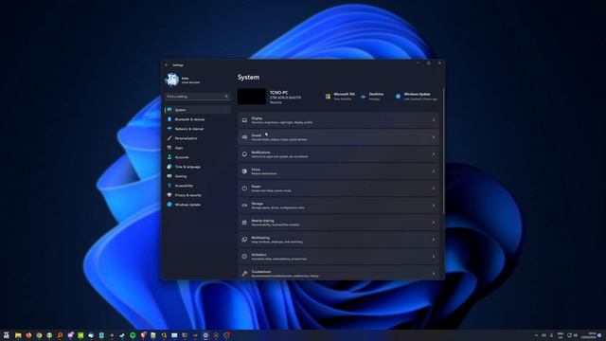606x341 pixels.
Task: Open Network & internet settings
Action: coord(198,129)
